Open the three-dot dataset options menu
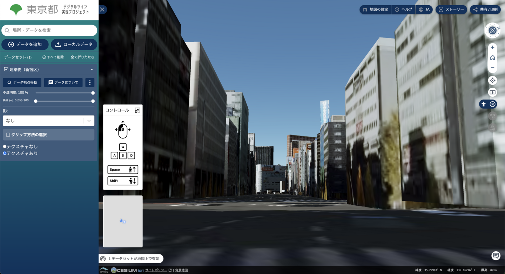505x274 pixels. tap(90, 82)
